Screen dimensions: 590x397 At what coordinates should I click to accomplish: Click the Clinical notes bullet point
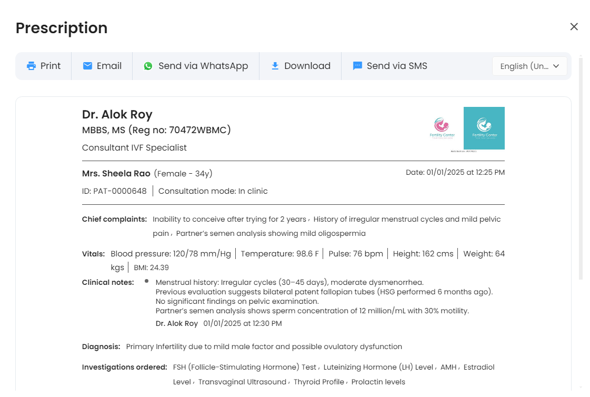click(x=146, y=281)
